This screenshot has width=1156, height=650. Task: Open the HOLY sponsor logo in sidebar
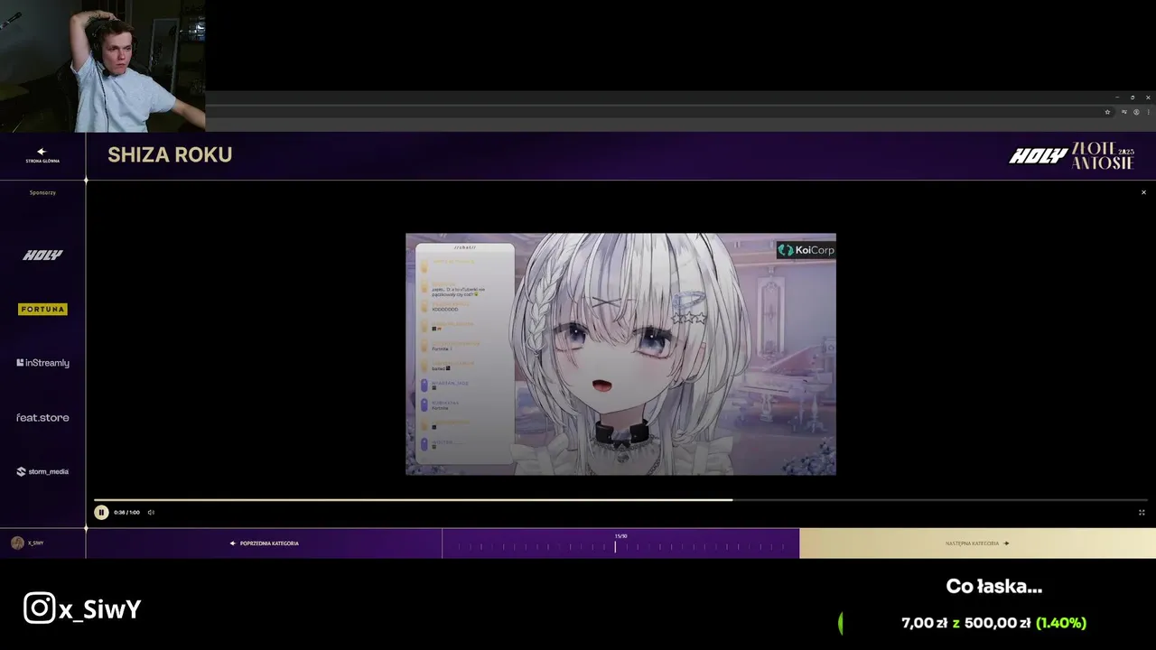pos(42,255)
